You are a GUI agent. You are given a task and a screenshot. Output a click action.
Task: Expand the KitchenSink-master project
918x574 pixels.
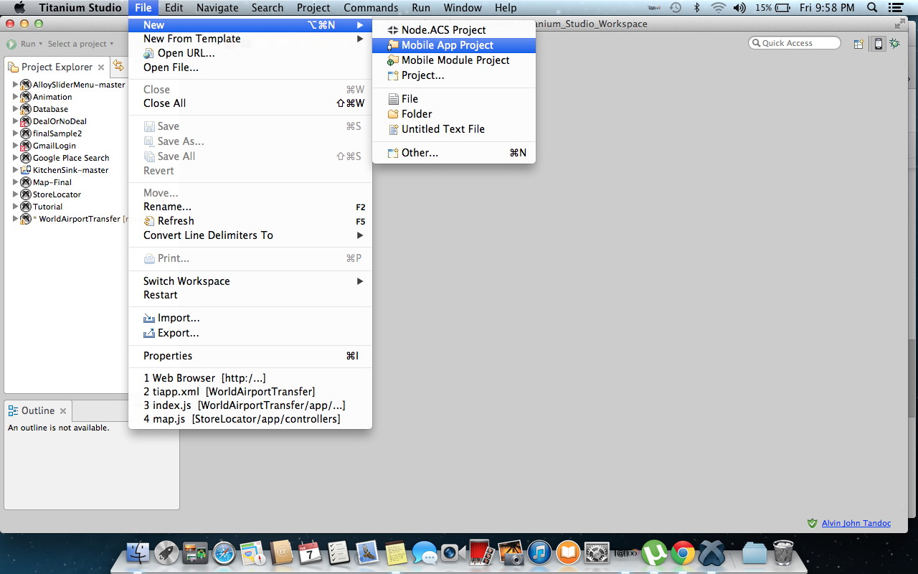coord(15,170)
